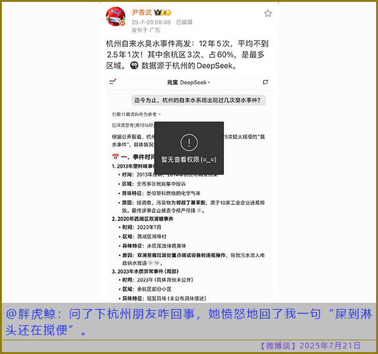Click the share icon in the 元宝 header
The height and width of the screenshot is (354, 378).
click(x=265, y=82)
